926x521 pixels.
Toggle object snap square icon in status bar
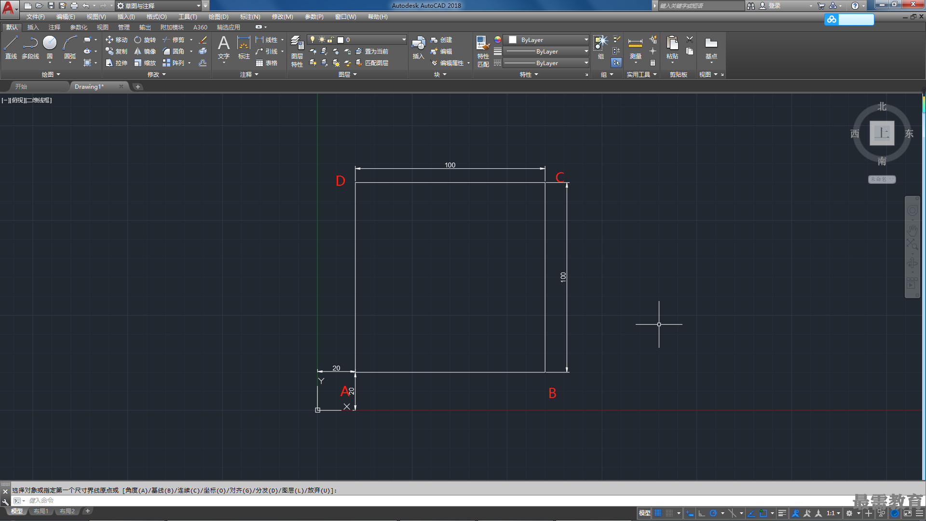pyautogui.click(x=763, y=513)
